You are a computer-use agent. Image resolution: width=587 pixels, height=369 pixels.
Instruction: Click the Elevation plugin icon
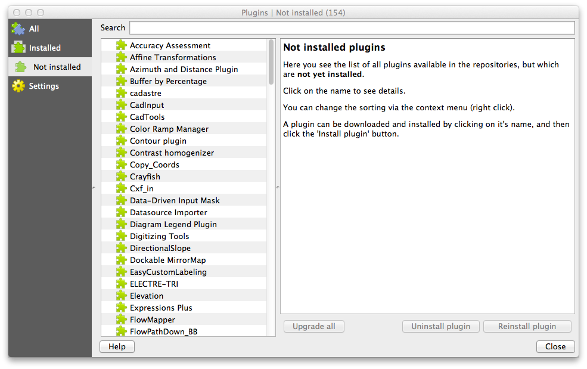(x=122, y=296)
